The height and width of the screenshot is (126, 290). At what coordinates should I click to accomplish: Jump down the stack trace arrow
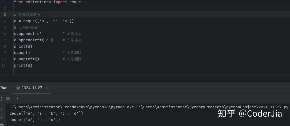(2, 117)
